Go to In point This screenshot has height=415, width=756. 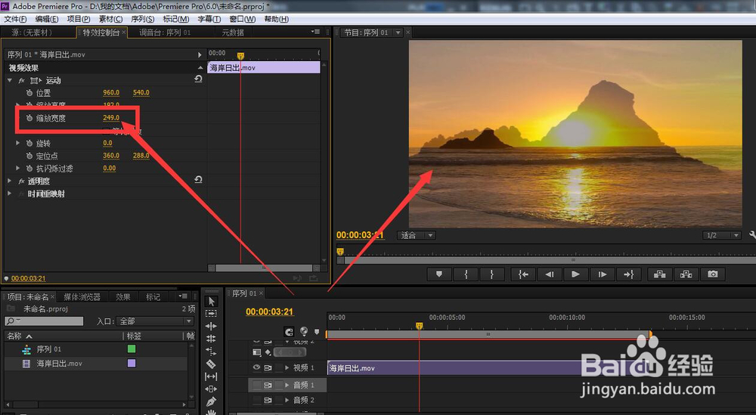pyautogui.click(x=523, y=274)
